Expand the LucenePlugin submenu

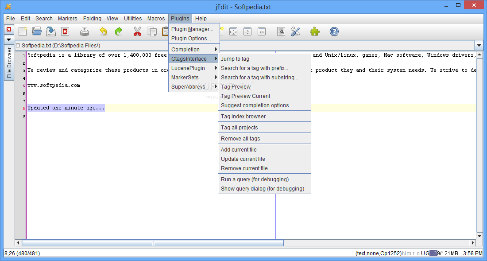[194, 68]
